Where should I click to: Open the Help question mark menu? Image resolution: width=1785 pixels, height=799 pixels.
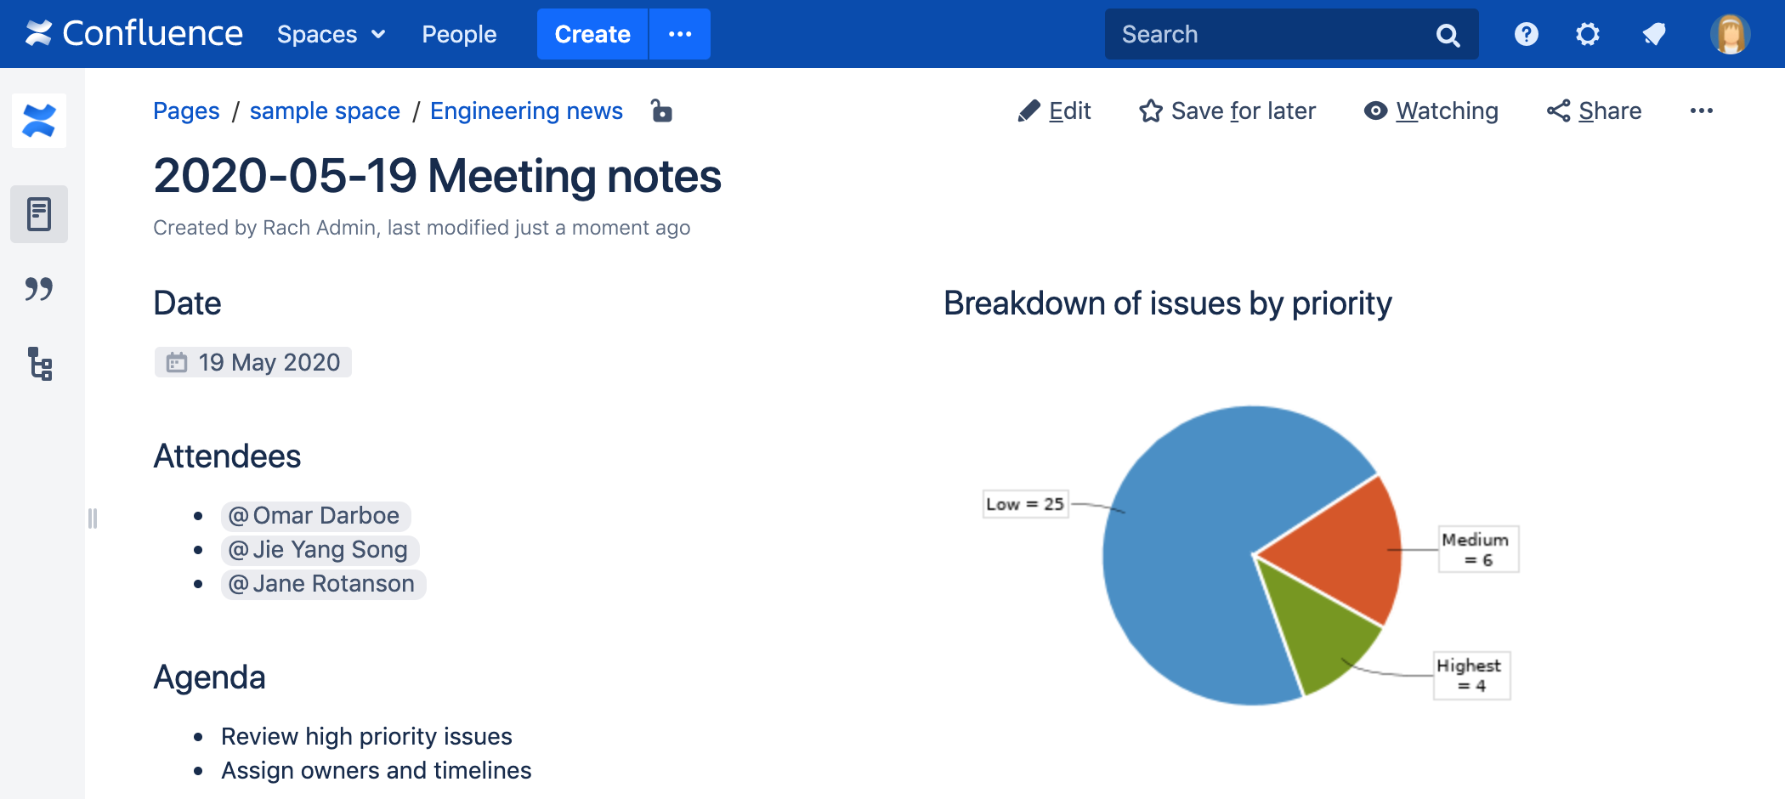pos(1526,34)
